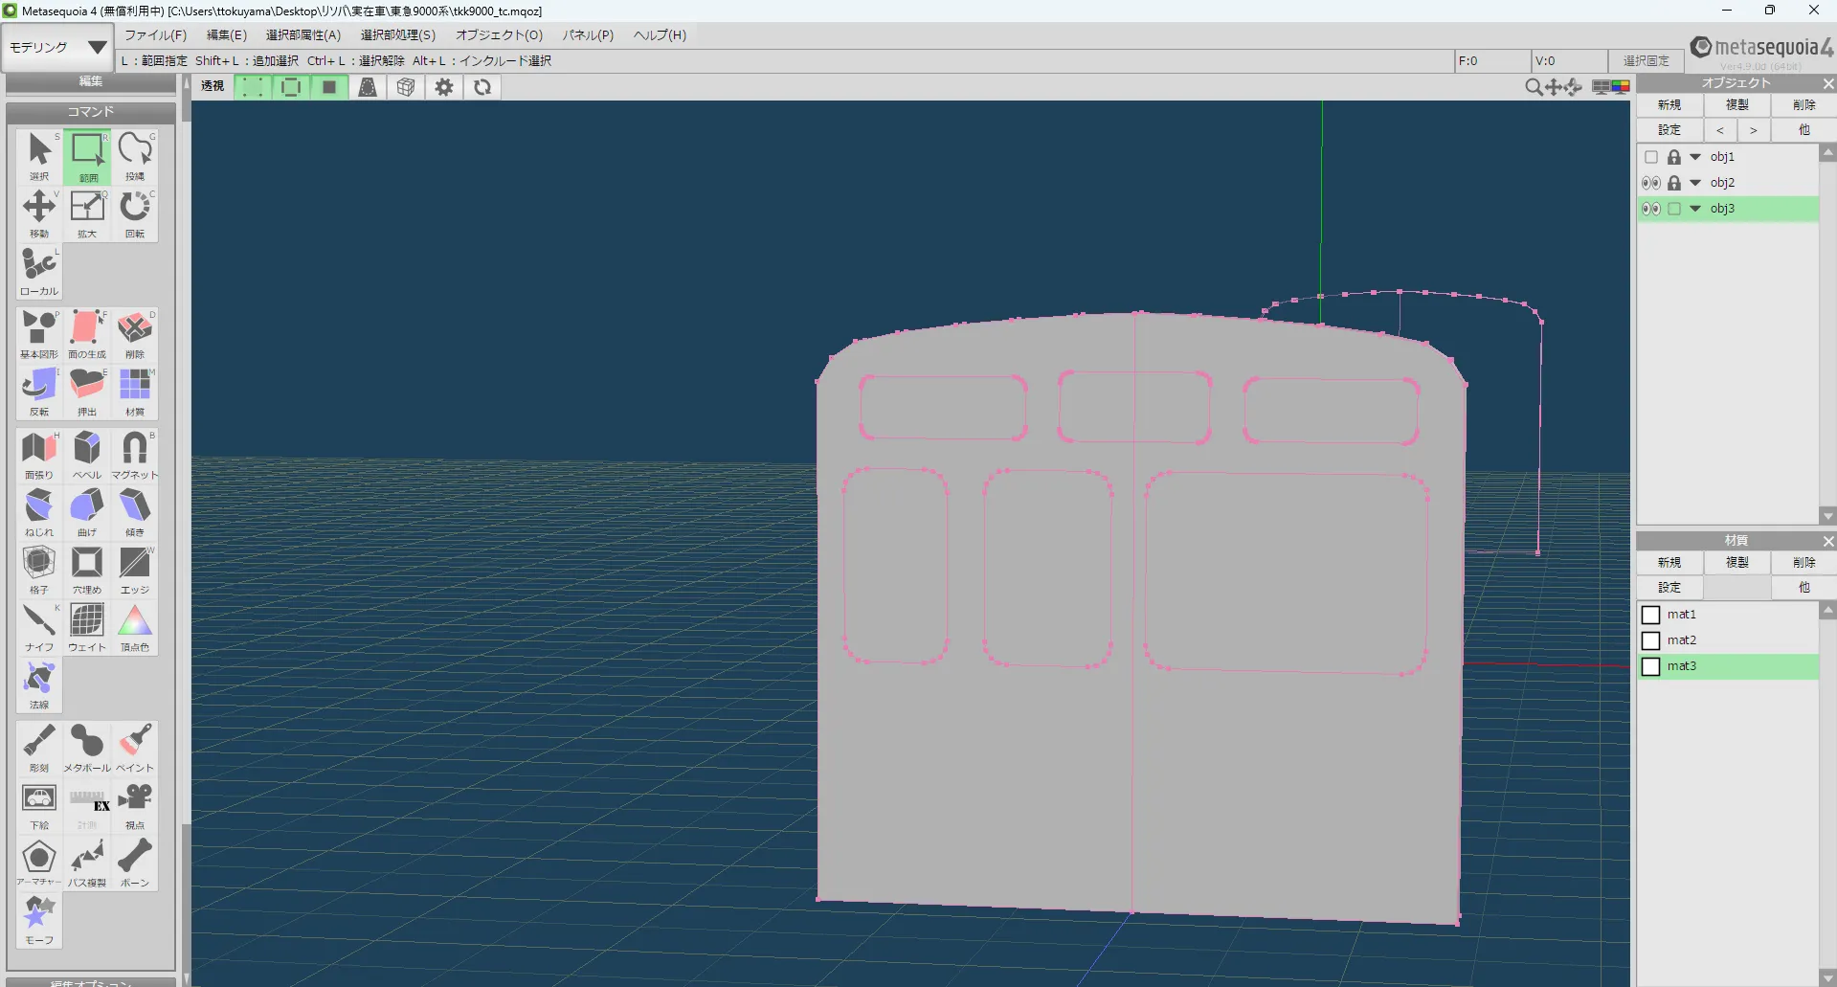This screenshot has height=987, width=1837.
Task: Select the Knife (ナイフ) tool
Action: click(x=39, y=626)
